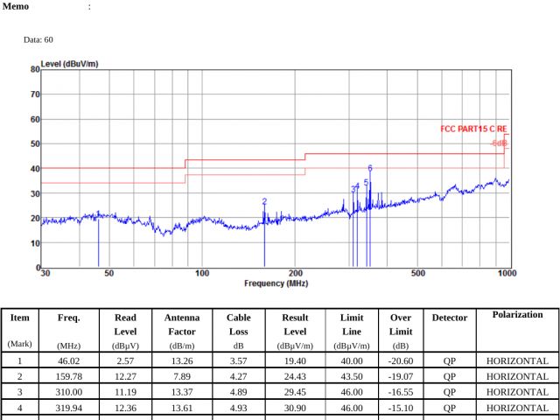
Task: Click peak marker 2 on the spectrum plot
Action: coord(264,201)
